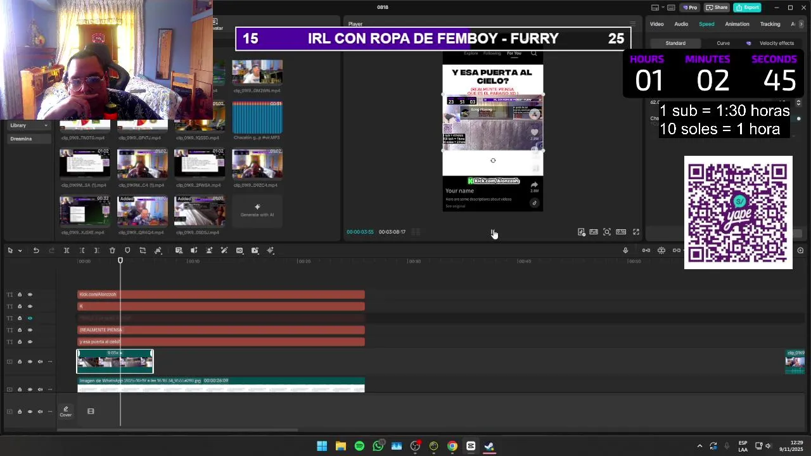Split the clip at the playhead
The image size is (811, 456).
(x=67, y=251)
